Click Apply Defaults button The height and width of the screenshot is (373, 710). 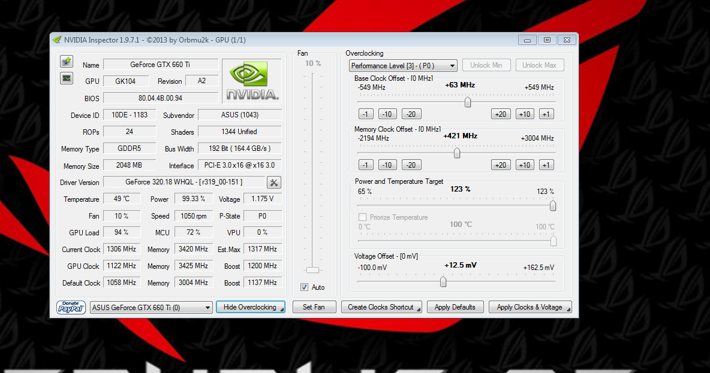tap(455, 307)
